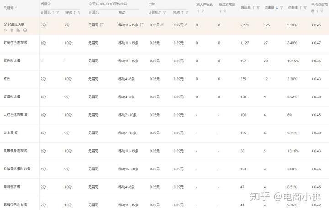Edit computer bid 0.05元 pencil icon
329x210 pixels.
point(162,25)
